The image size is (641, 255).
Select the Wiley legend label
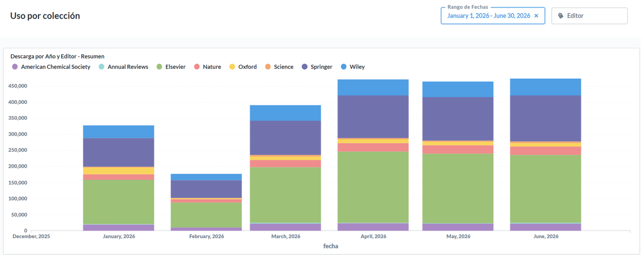357,67
